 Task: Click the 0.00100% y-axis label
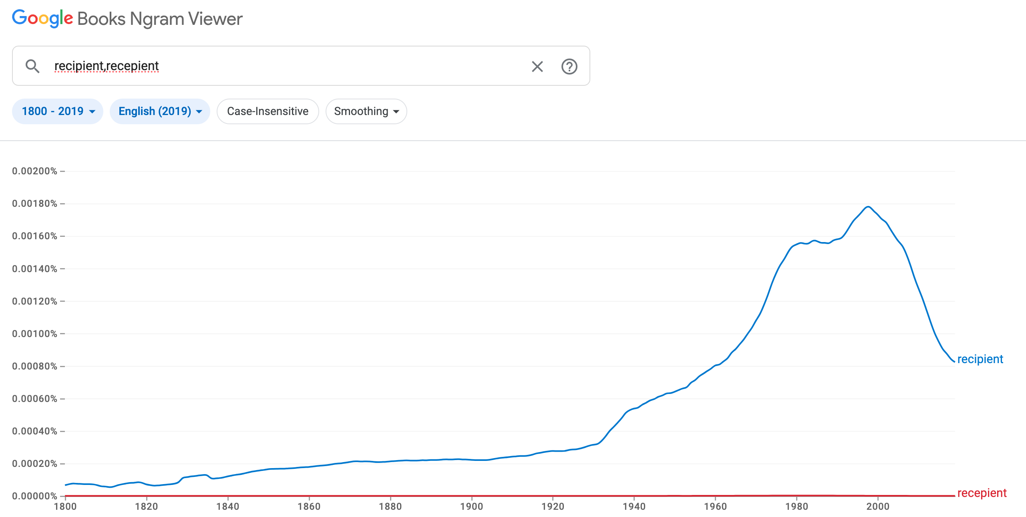pos(34,334)
